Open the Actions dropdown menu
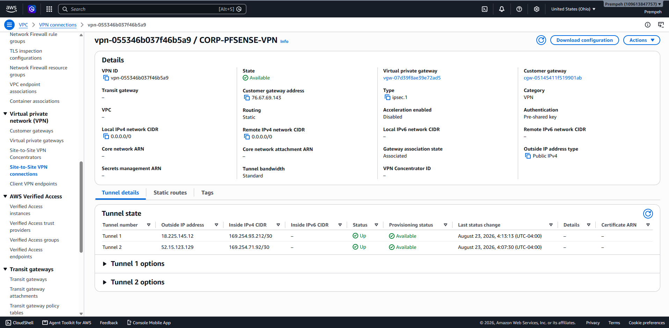The width and height of the screenshot is (669, 328). click(641, 40)
